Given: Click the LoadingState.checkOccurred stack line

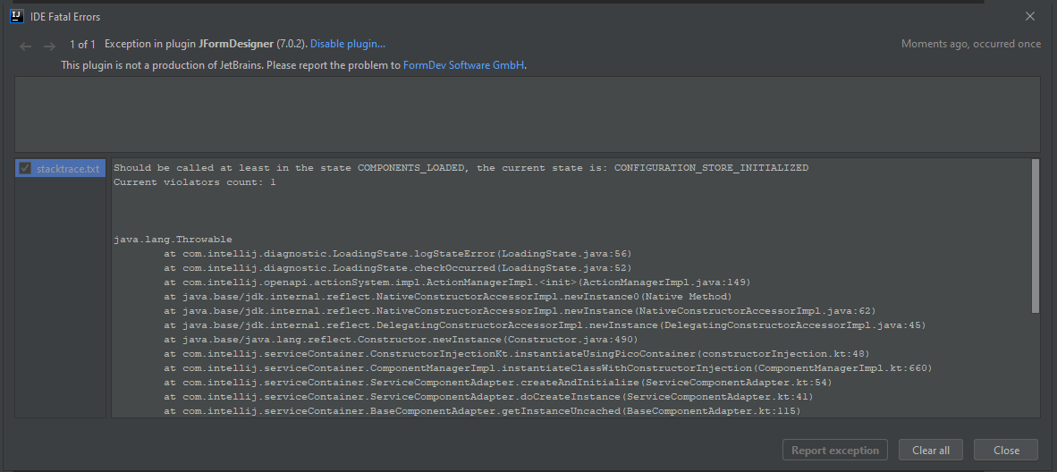Looking at the screenshot, I should (398, 267).
